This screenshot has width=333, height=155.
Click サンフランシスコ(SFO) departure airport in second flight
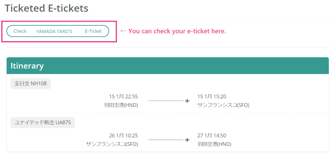coord(112,144)
